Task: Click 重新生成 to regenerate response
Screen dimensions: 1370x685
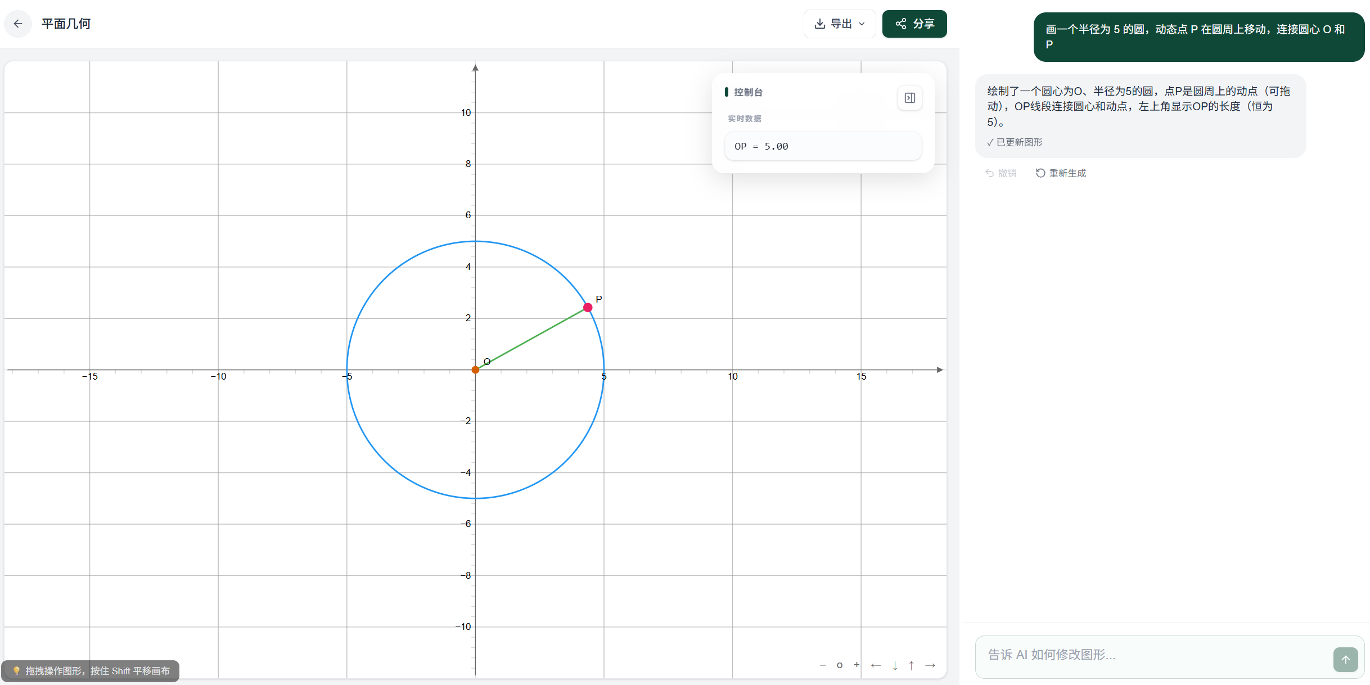Action: tap(1061, 173)
